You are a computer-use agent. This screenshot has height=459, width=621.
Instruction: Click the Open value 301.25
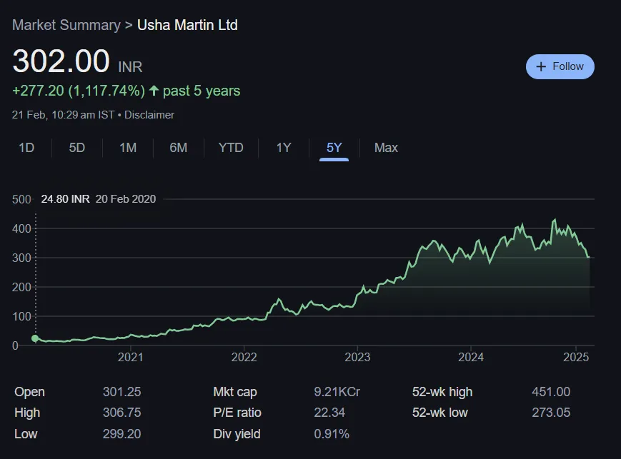[121, 392]
